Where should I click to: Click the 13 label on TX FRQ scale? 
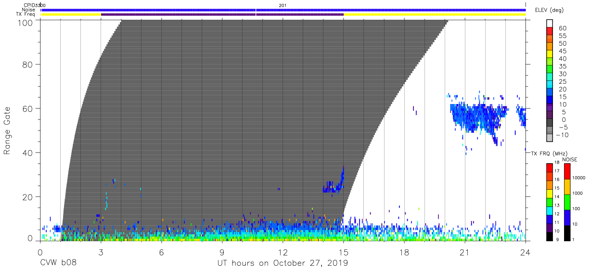pyautogui.click(x=556, y=205)
